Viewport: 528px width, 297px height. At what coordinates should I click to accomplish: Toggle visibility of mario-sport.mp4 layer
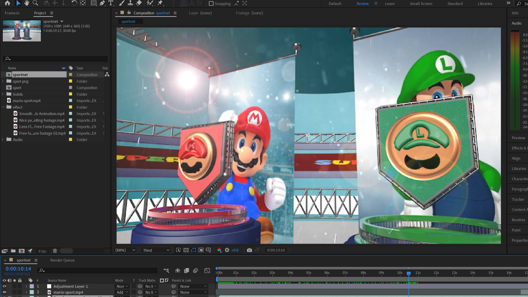(x=4, y=292)
